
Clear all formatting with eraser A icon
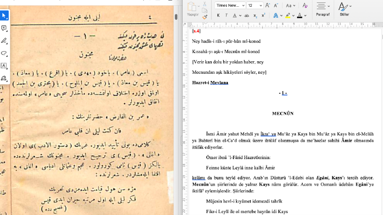(305, 5)
